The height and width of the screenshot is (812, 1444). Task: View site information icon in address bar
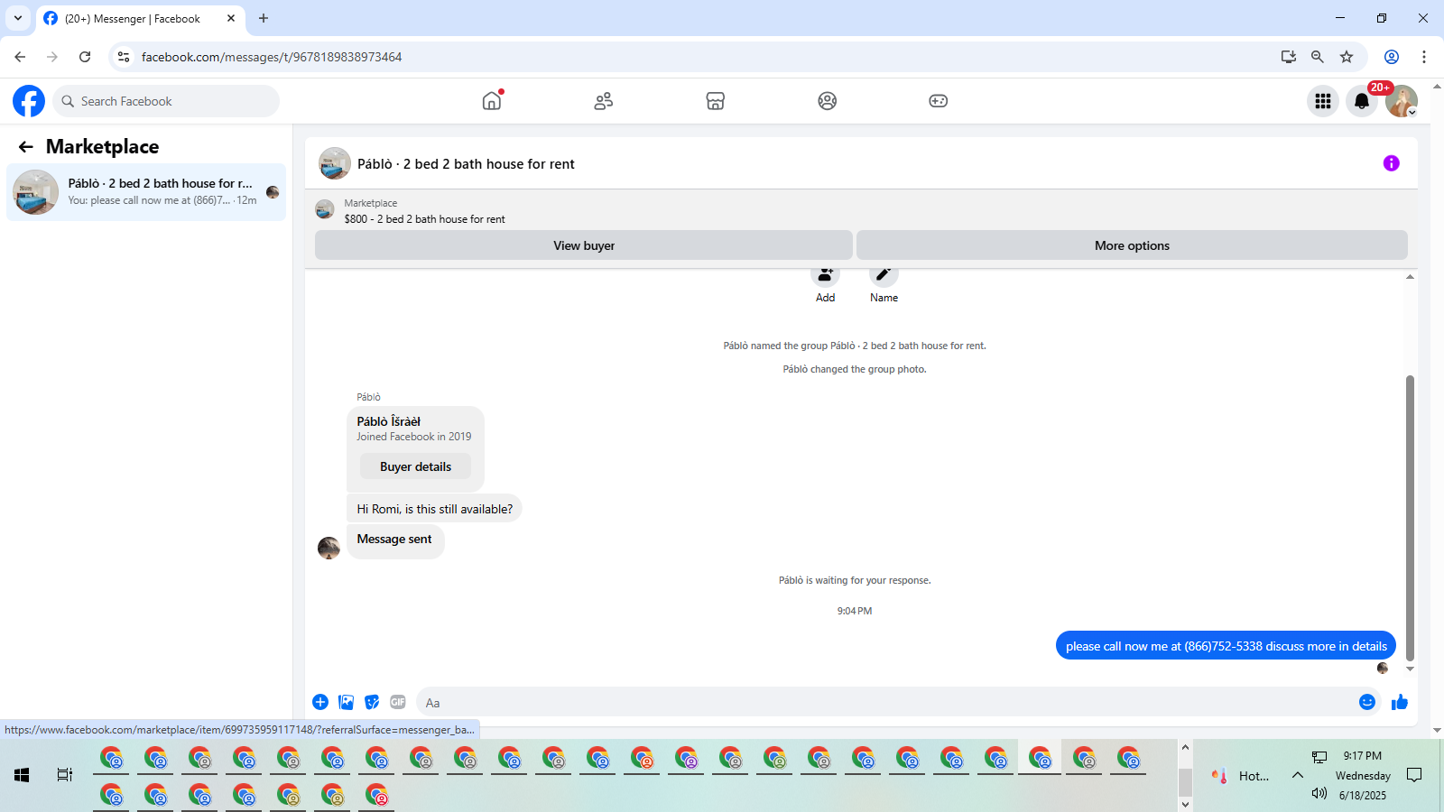[124, 57]
